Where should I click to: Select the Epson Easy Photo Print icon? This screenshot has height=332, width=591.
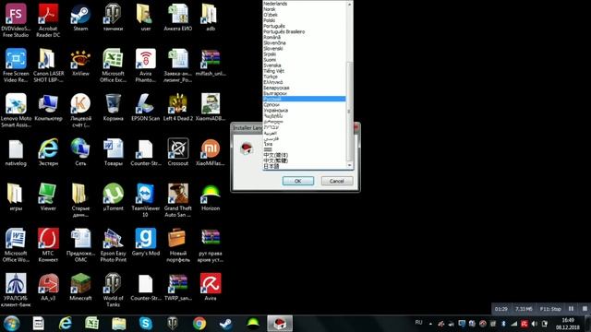point(113,244)
